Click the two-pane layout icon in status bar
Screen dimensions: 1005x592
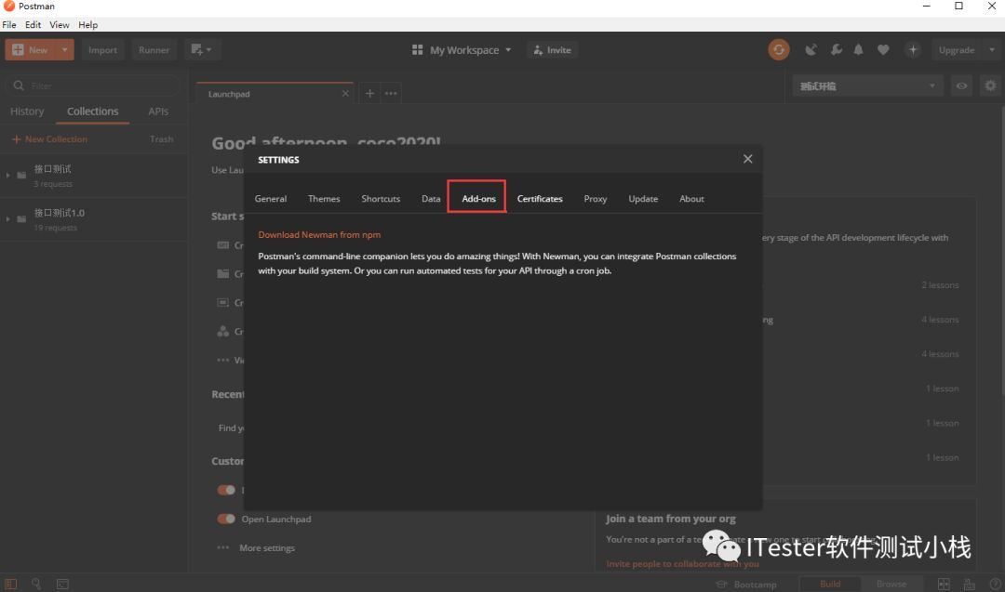click(944, 584)
